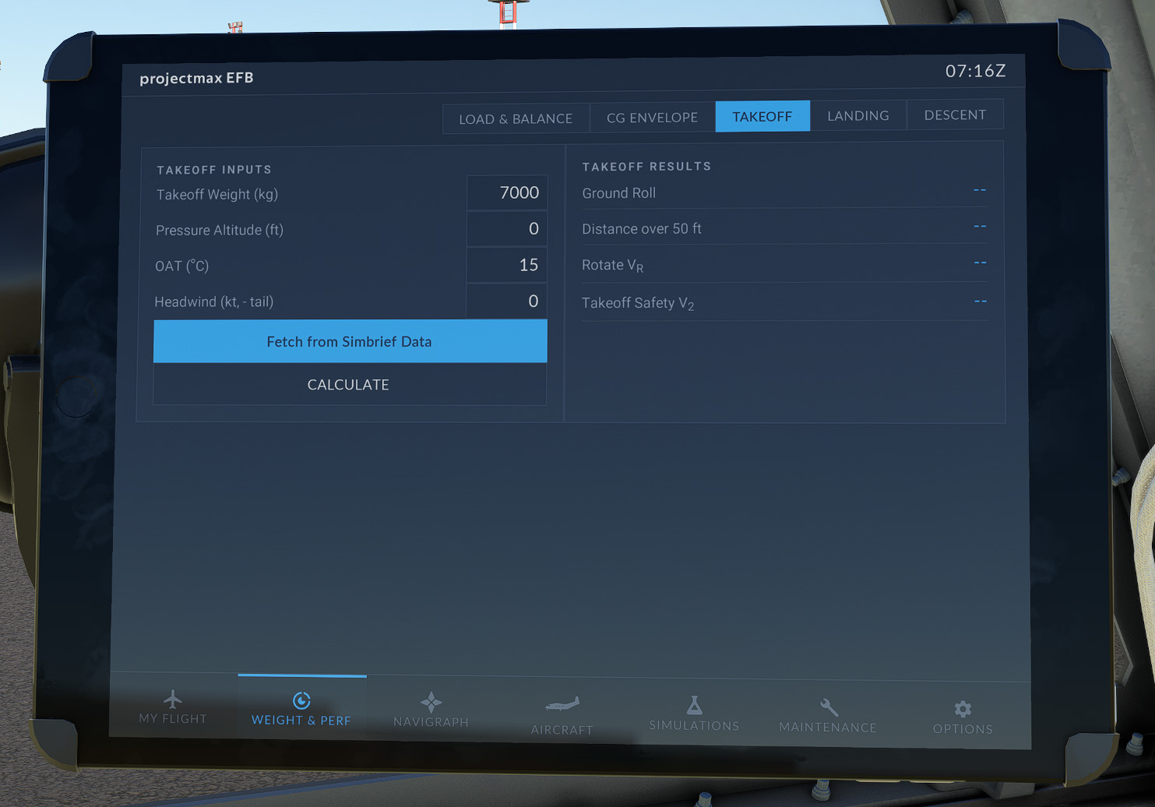1155x807 pixels.
Task: Open the Options gear icon
Action: [x=963, y=709]
